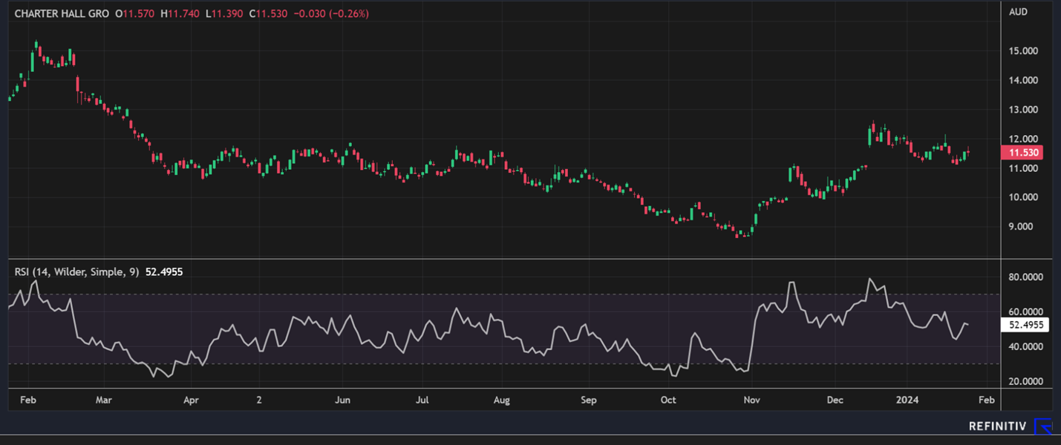This screenshot has height=445, width=1061.
Task: Click the RSI (14, Wilder, Simple, 9) legend
Action: point(76,272)
